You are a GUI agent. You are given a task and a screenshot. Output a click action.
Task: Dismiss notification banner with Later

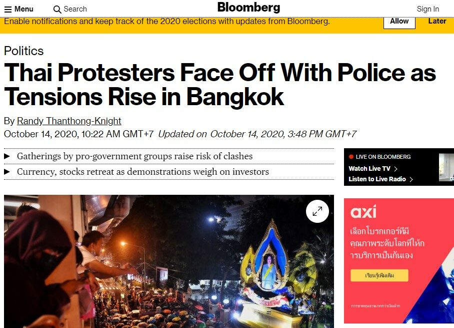coord(437,21)
